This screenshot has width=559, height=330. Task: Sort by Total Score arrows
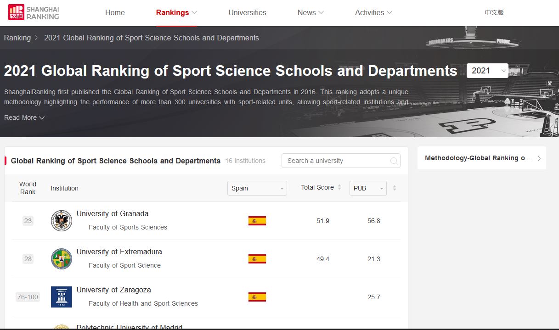(339, 187)
